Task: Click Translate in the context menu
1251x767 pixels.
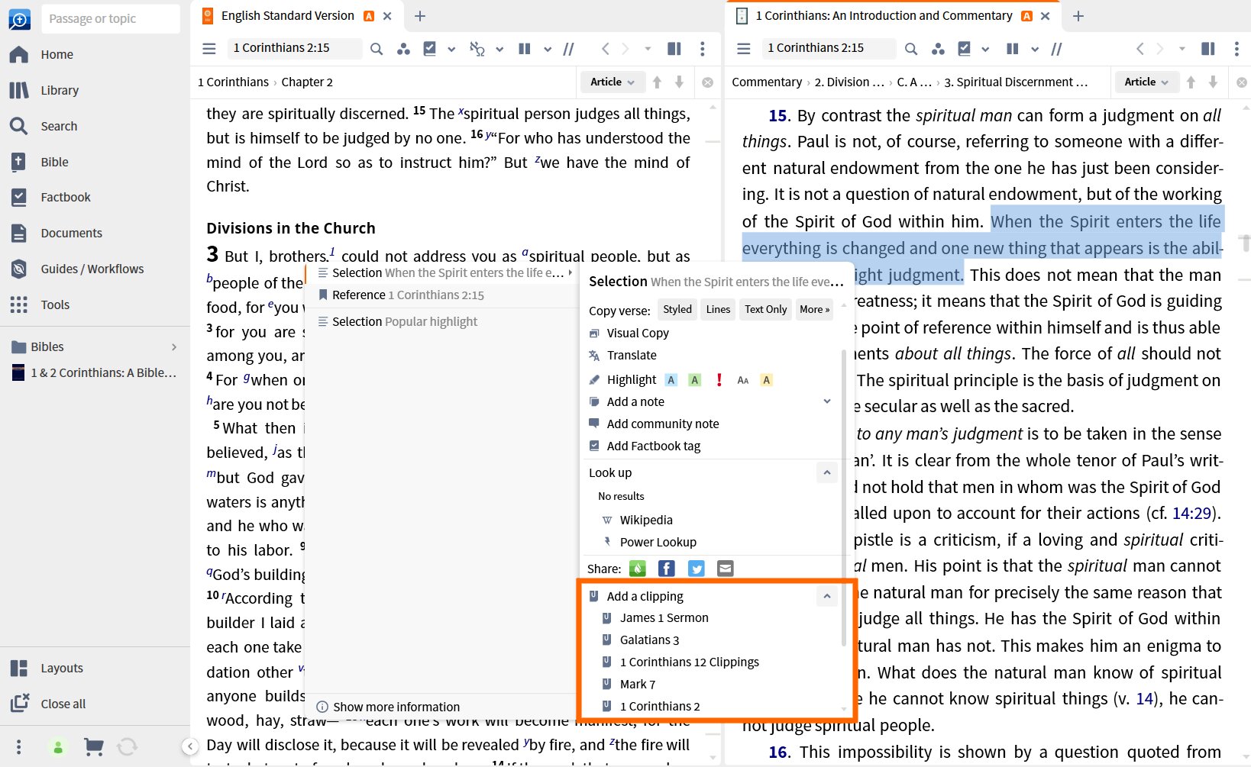Action: point(632,355)
